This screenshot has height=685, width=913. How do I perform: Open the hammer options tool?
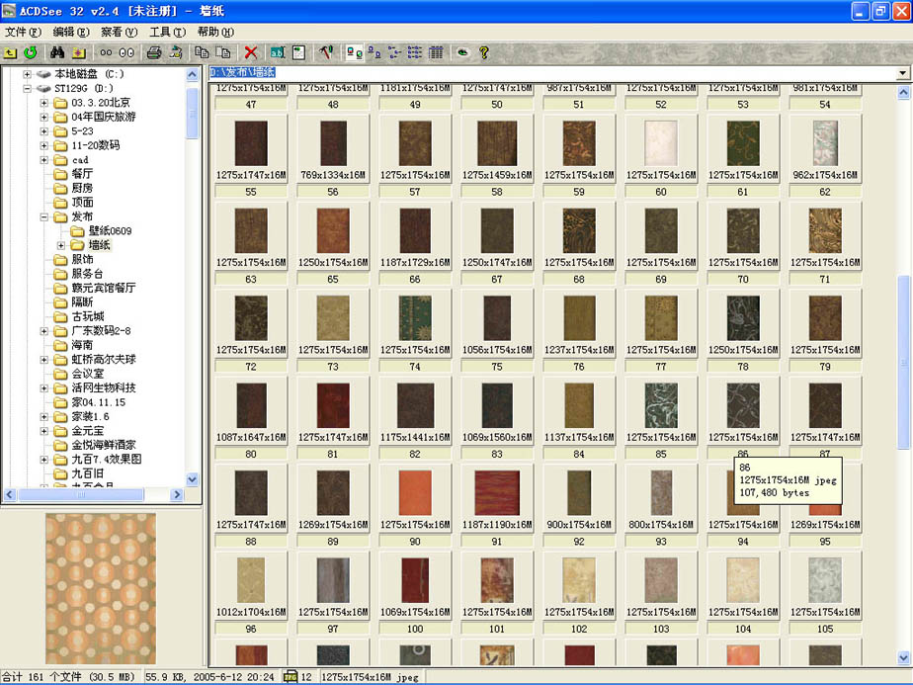pyautogui.click(x=325, y=53)
